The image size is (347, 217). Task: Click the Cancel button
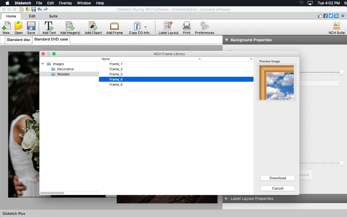pyautogui.click(x=278, y=188)
